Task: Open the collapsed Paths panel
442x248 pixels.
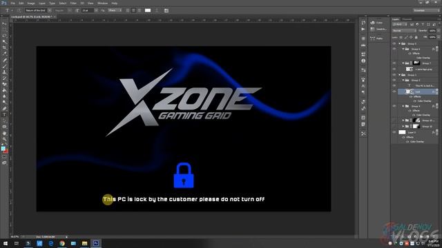Action: [377, 39]
